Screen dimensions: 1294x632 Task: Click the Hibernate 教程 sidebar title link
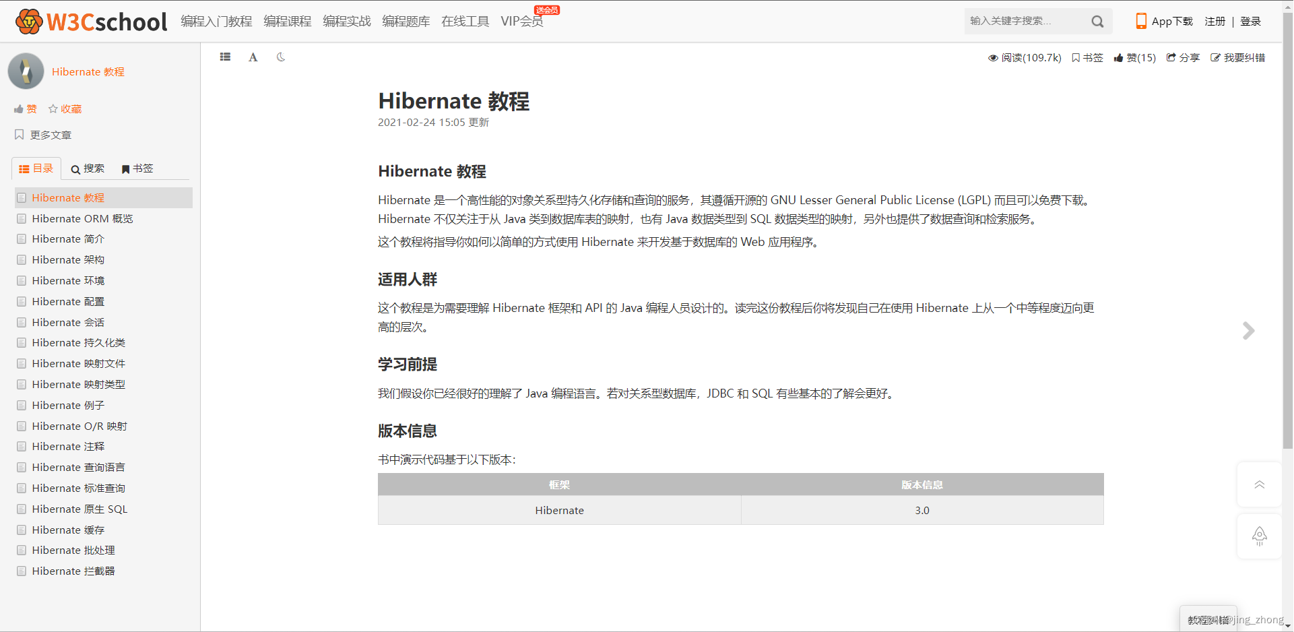(88, 72)
